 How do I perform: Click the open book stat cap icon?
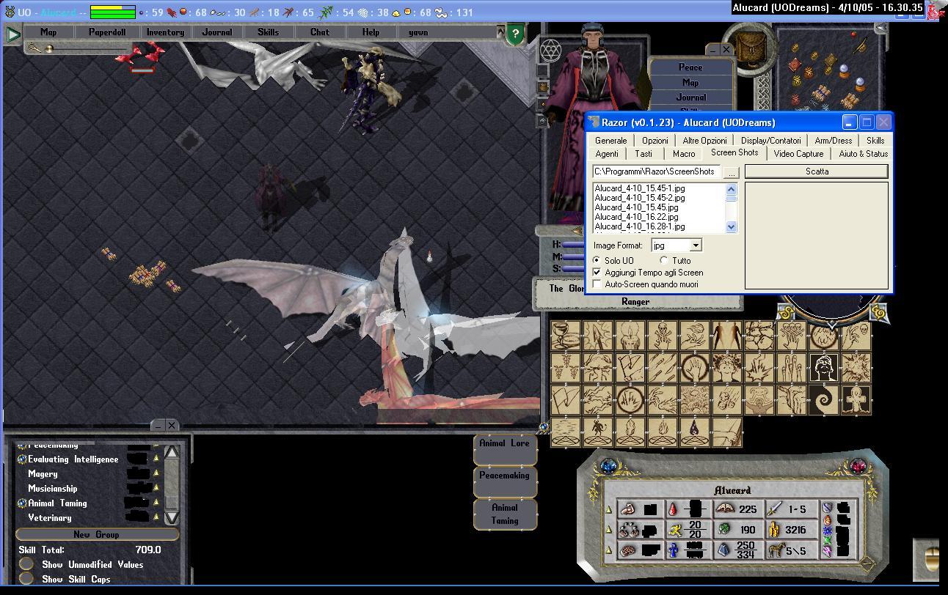(723, 508)
